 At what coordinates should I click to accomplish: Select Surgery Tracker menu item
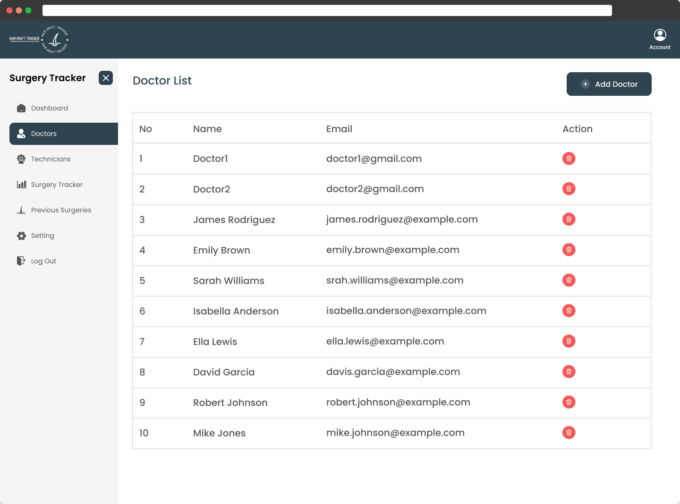click(x=57, y=185)
